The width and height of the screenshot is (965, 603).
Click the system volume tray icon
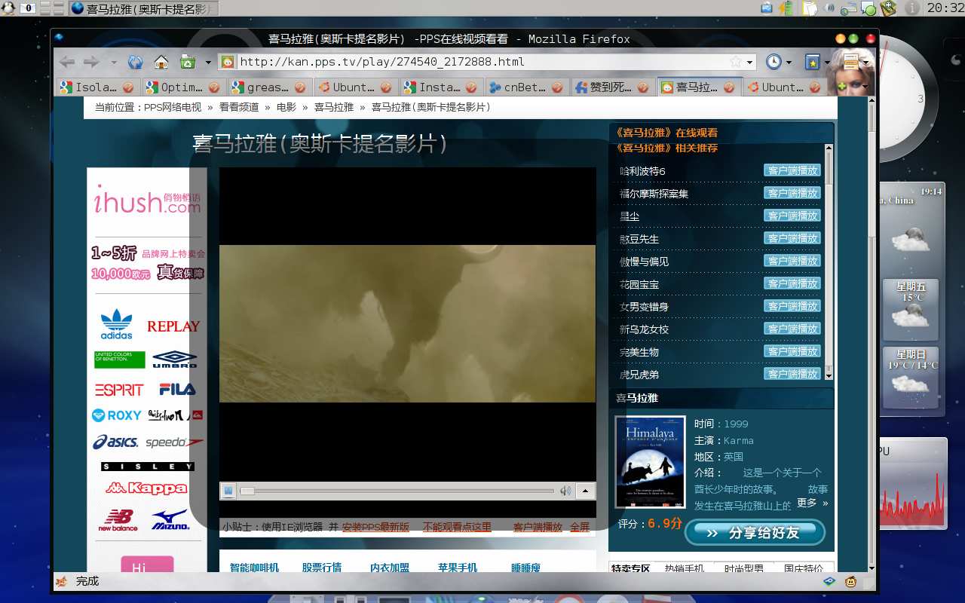pyautogui.click(x=829, y=8)
